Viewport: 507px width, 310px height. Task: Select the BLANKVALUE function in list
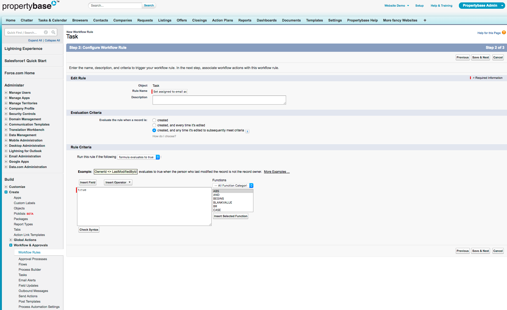tap(233, 203)
